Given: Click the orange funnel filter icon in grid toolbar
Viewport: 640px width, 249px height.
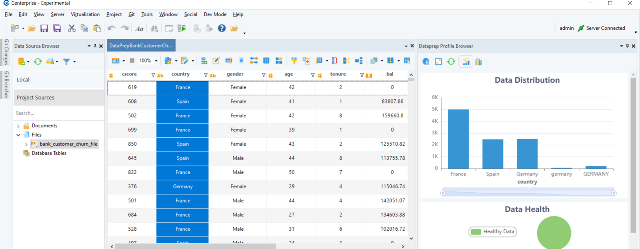Looking at the screenshot, I should (294, 61).
